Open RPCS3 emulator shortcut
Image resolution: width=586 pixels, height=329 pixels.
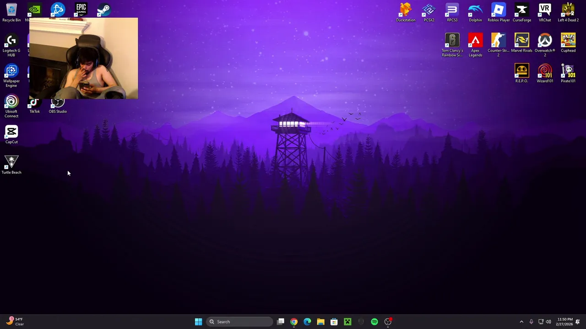coord(452,12)
